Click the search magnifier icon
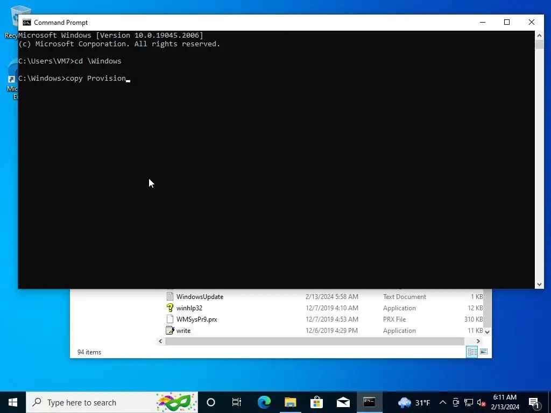The height and width of the screenshot is (413, 551). click(37, 402)
